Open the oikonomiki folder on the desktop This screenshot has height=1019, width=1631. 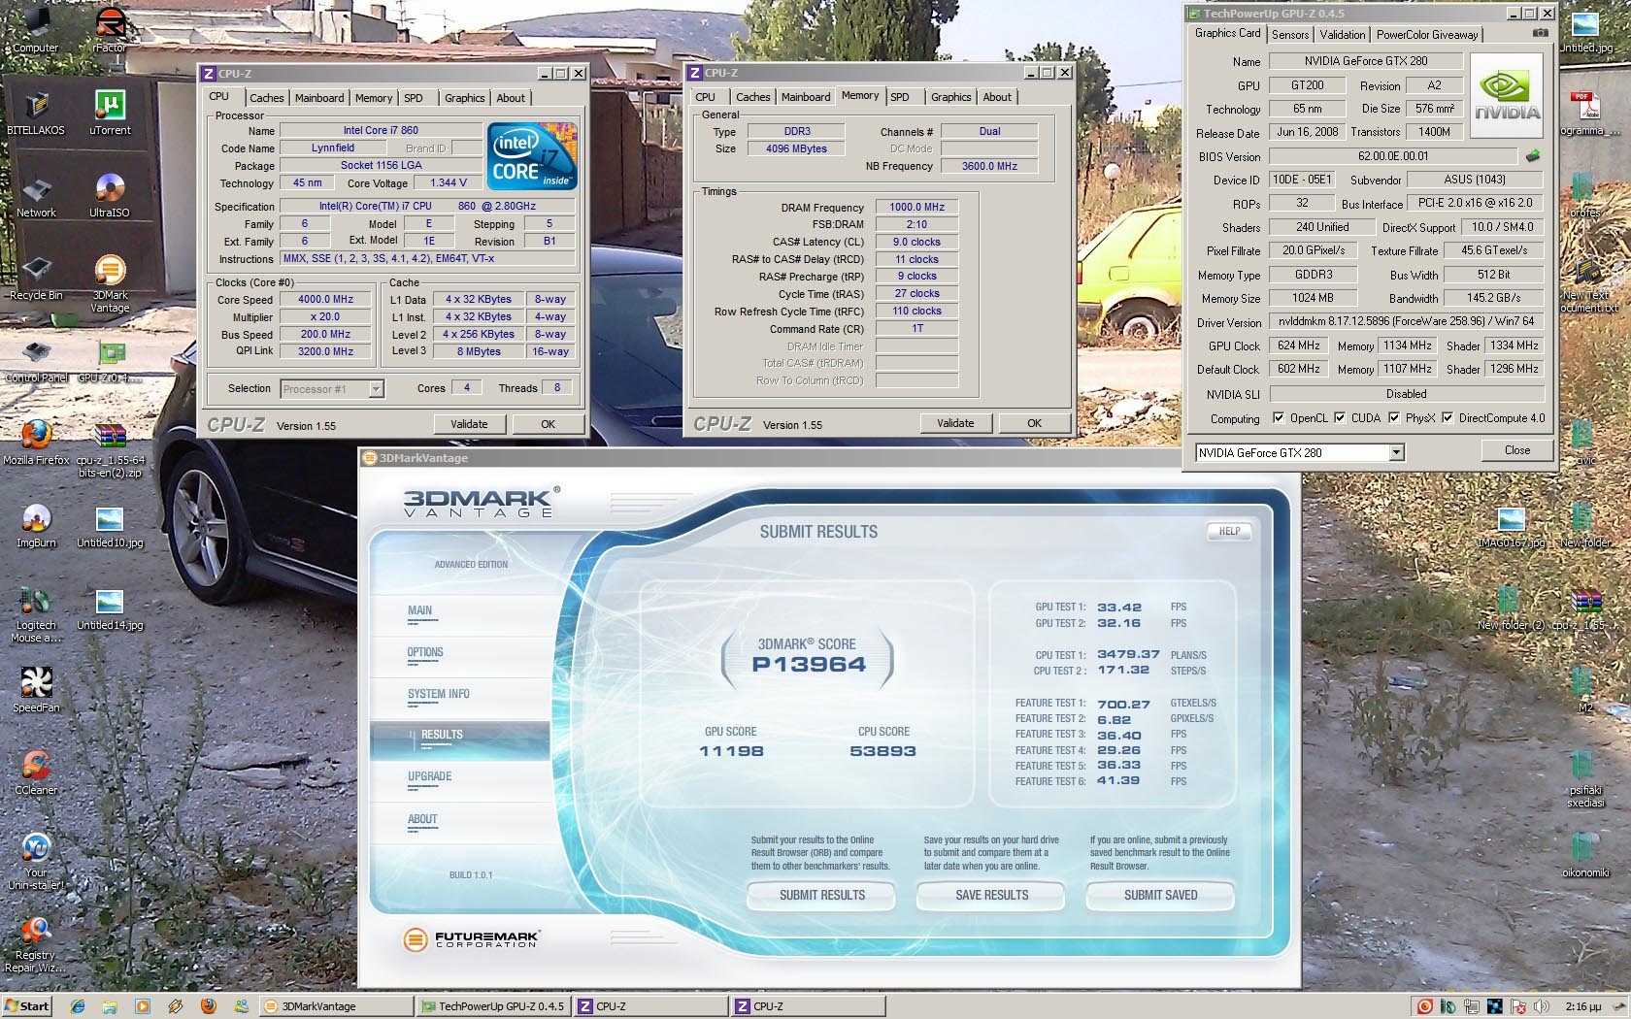point(1585,854)
